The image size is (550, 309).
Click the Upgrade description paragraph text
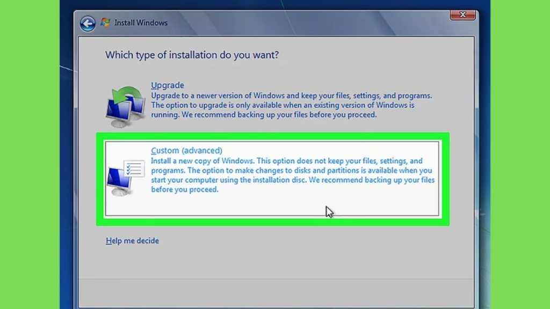(292, 105)
